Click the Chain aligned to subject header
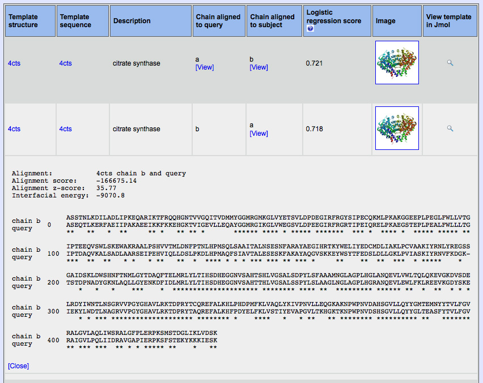The height and width of the screenshot is (383, 483). tap(273, 21)
